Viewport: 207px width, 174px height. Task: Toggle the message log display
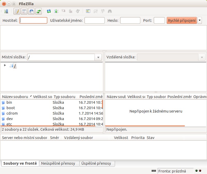point(17,11)
